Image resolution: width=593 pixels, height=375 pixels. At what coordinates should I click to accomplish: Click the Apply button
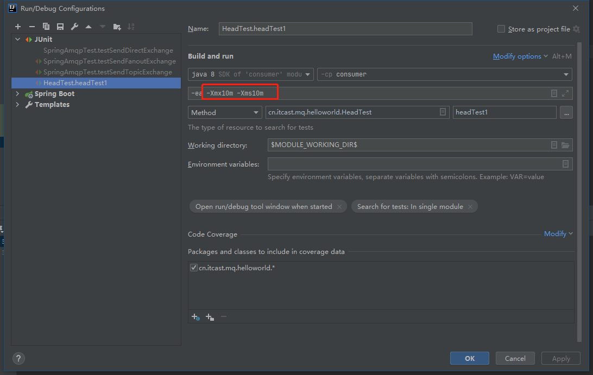pyautogui.click(x=561, y=358)
